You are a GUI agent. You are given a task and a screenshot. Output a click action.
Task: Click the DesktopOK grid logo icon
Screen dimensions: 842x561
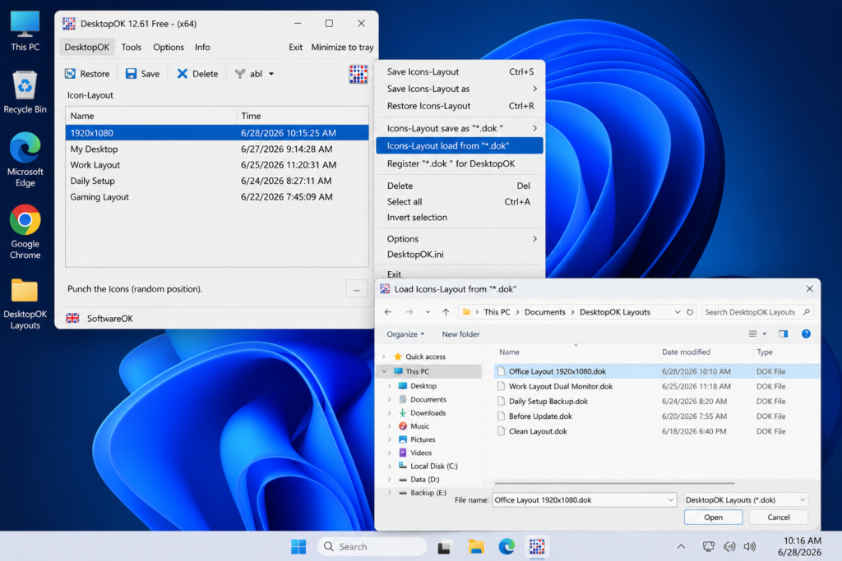point(359,74)
